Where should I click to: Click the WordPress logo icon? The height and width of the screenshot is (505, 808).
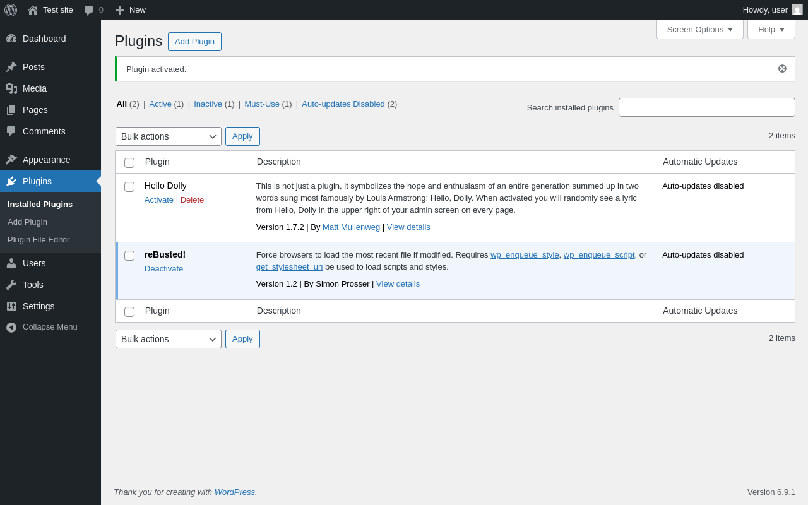[x=11, y=10]
